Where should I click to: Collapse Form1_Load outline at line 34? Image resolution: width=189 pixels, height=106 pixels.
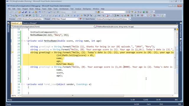click(22, 85)
